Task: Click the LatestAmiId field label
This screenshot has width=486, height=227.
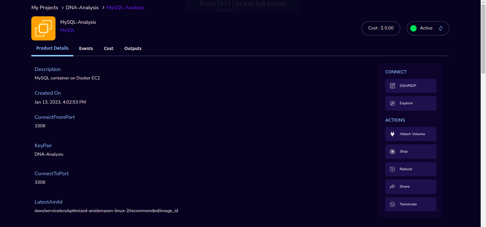Action: 48,202
